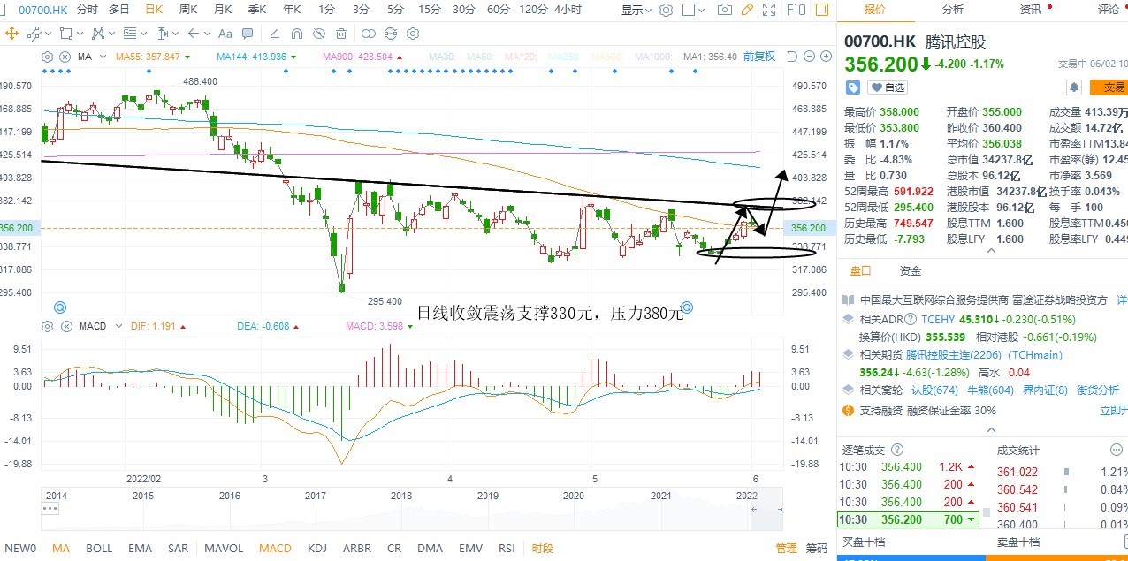Open chart settings gear in top bar
1128x561 pixels.
pos(667,10)
